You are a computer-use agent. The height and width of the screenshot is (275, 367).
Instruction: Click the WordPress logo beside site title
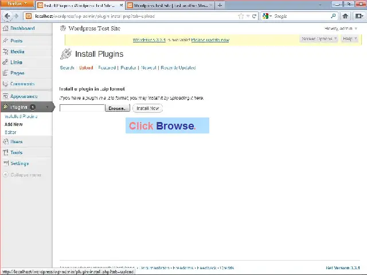pos(63,28)
